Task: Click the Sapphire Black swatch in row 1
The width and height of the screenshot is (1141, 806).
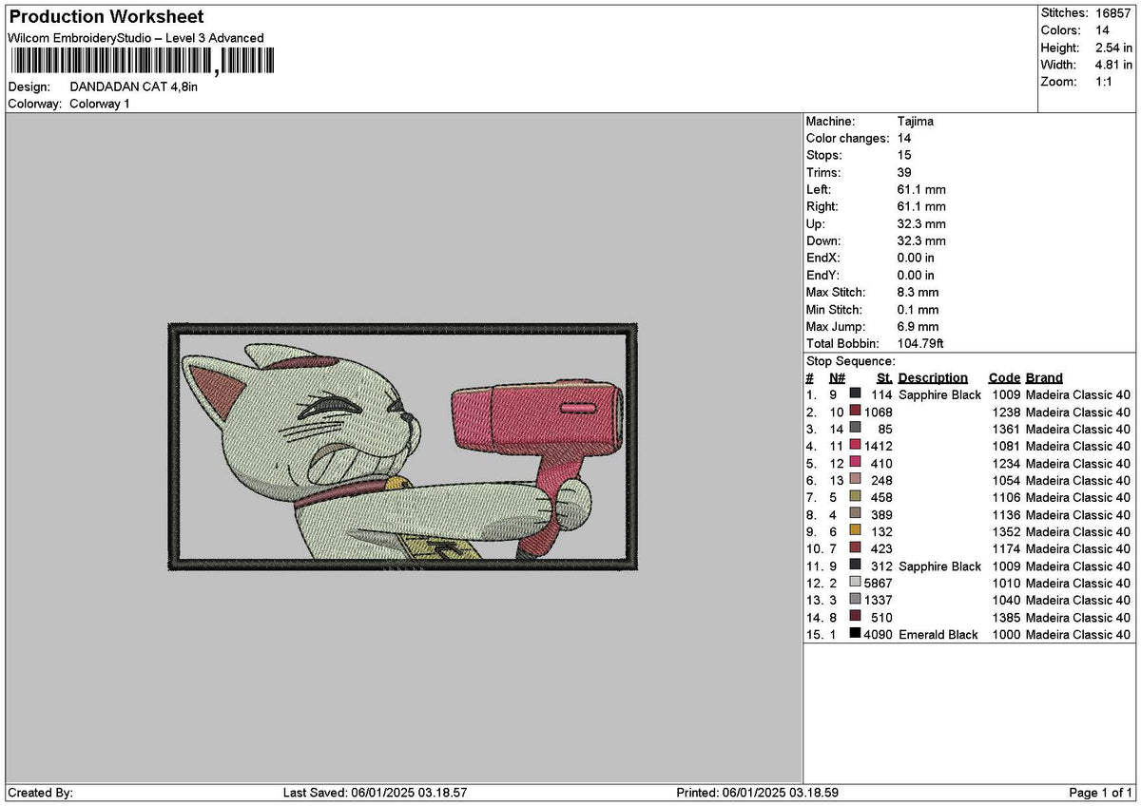Action: click(856, 393)
